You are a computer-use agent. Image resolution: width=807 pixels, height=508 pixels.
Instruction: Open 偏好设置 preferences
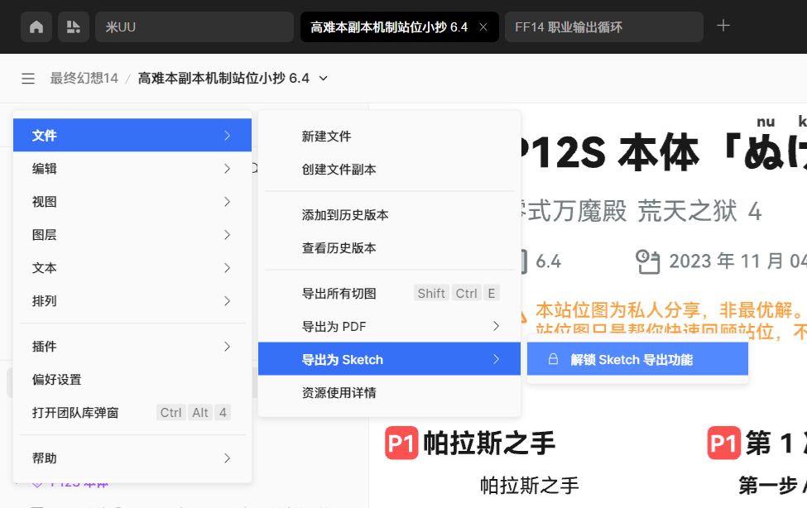click(x=132, y=379)
